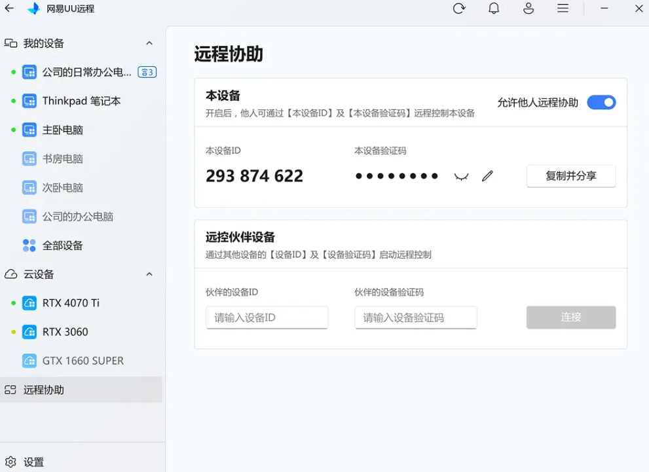Viewport: 649px width, 472px height.
Task: Open the hamburger menu icon
Action: (563, 9)
